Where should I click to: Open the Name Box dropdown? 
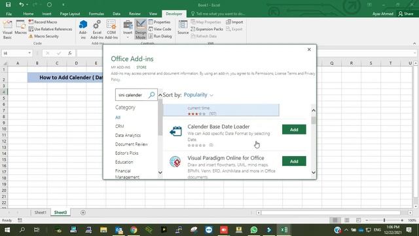[x=29, y=53]
